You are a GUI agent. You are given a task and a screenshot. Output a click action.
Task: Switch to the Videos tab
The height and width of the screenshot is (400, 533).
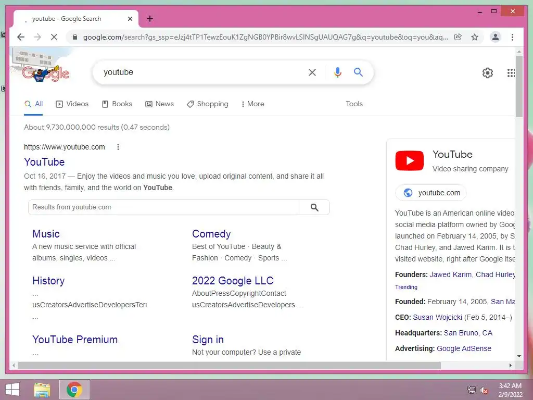coord(72,104)
